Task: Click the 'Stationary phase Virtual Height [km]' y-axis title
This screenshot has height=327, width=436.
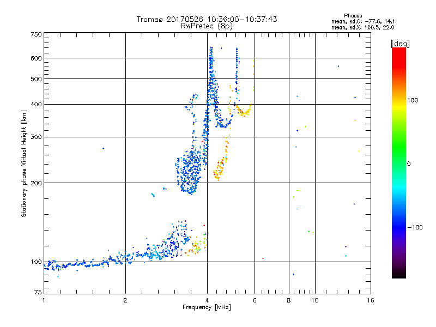Action: (24, 163)
